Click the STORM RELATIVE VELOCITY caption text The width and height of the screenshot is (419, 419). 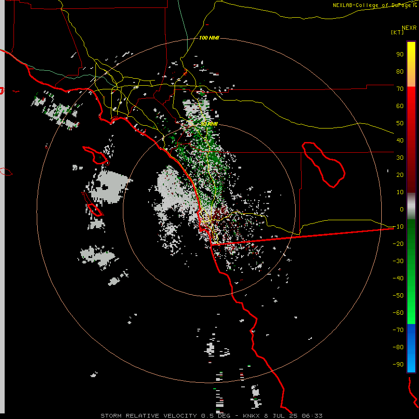tap(149, 416)
